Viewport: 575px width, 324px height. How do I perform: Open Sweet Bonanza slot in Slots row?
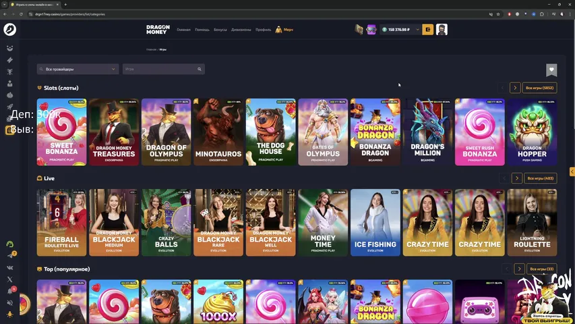coord(61,132)
